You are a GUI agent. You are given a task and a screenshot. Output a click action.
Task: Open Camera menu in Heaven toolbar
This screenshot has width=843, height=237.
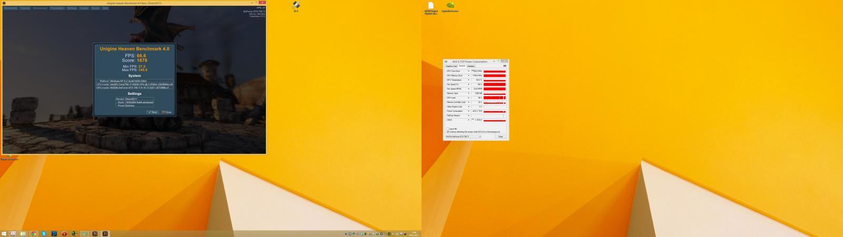tap(25, 8)
